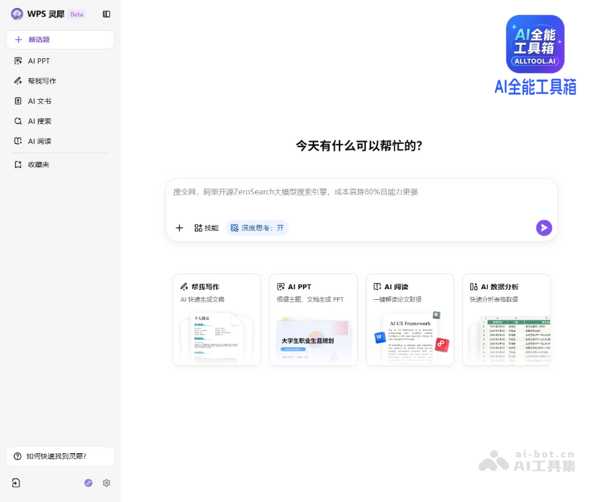Image resolution: width=603 pixels, height=502 pixels.
Task: Click the resume document thumbnail in 帮我写作 card
Action: [x=217, y=339]
